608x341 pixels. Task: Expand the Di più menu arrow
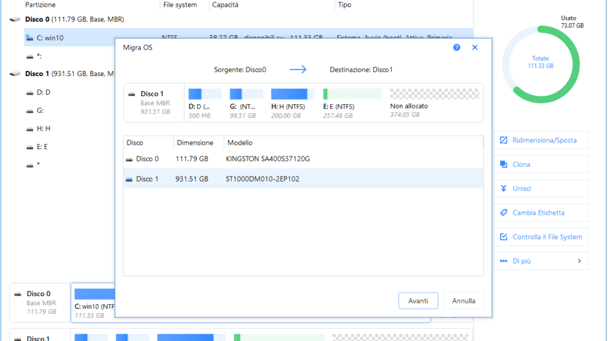tap(579, 261)
